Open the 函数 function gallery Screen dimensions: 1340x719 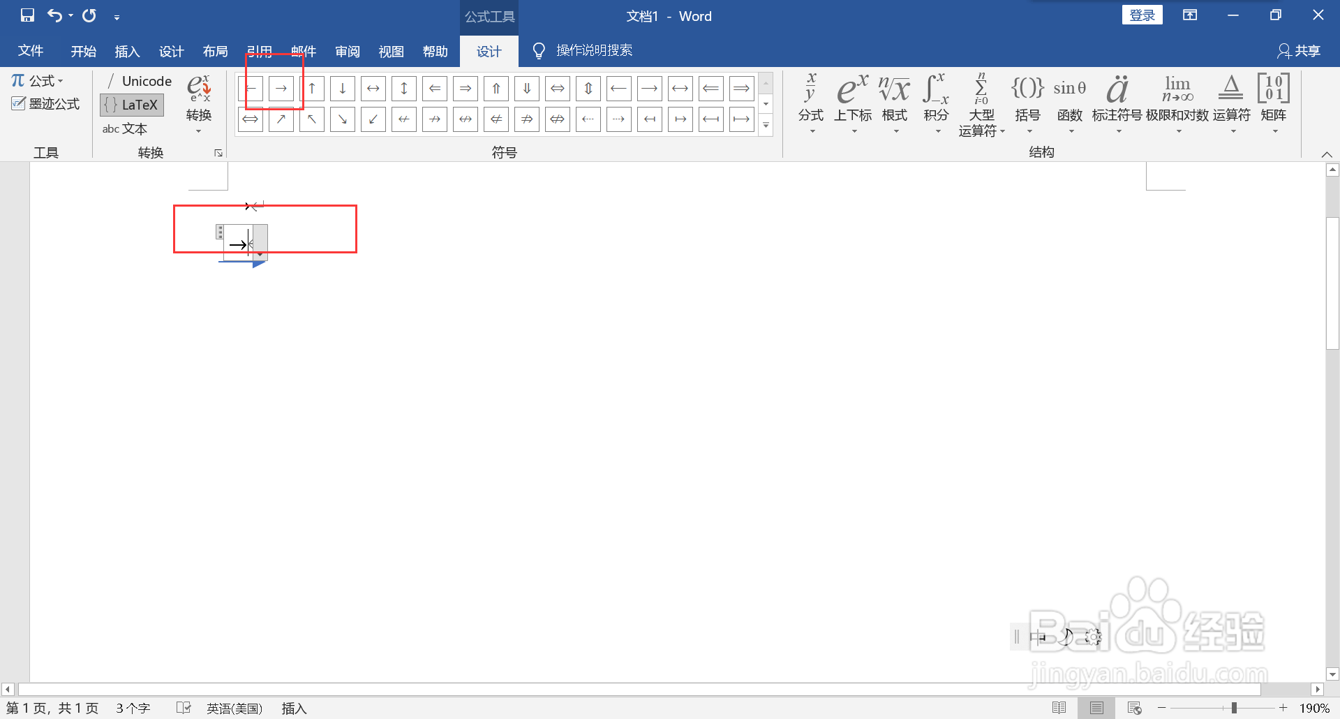point(1069,104)
